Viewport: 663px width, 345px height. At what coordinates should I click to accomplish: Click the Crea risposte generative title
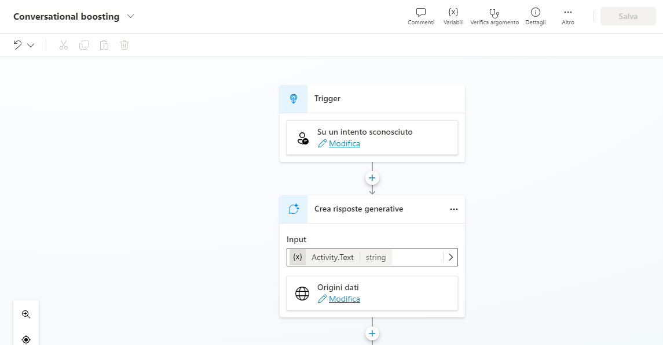click(358, 209)
